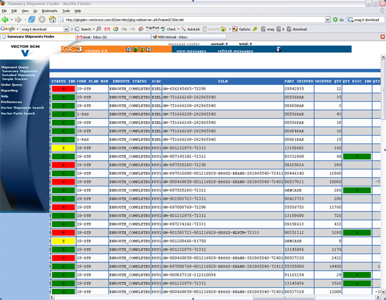Click the Google toolbar Search button

[83, 29]
